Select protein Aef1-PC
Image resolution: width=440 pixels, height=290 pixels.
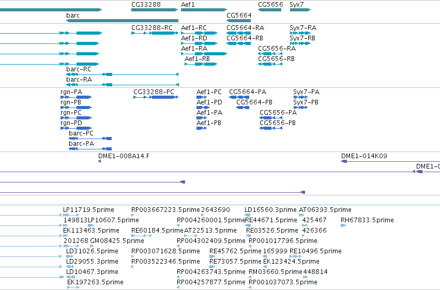(202, 97)
